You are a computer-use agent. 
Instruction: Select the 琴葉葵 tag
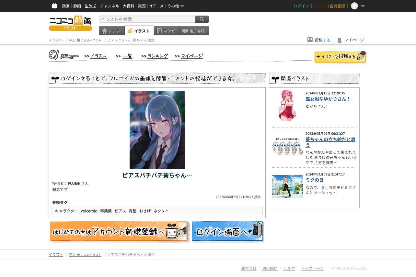point(106,211)
